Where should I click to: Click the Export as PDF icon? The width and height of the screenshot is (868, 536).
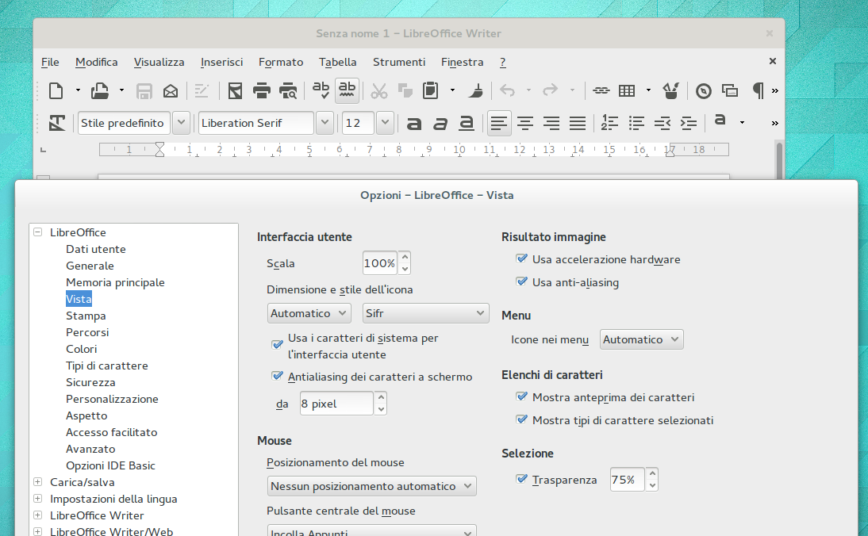coord(235,90)
